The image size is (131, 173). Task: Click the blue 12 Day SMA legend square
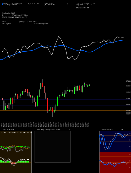tap(3, 4)
